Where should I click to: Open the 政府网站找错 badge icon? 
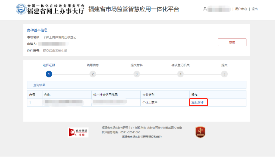(78, 132)
